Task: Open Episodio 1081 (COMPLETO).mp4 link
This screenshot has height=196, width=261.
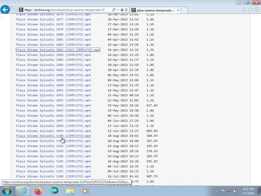Action: tap(53, 40)
